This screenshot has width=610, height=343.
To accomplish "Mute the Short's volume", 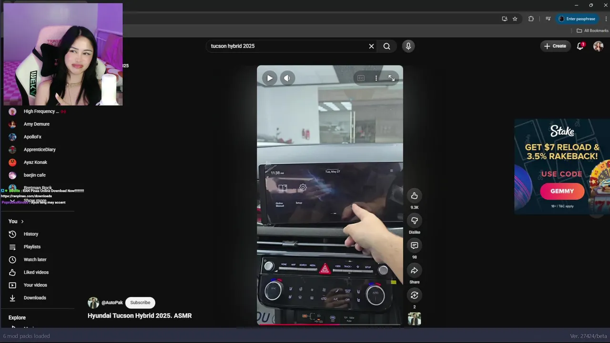I will tap(287, 78).
